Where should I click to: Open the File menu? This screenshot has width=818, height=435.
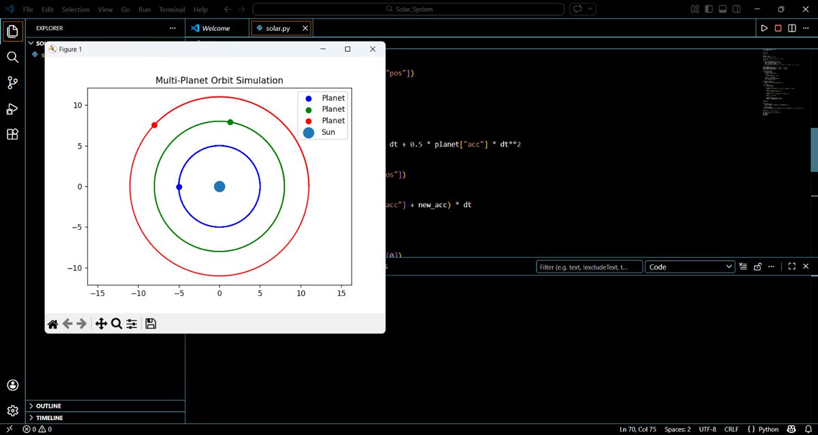click(28, 10)
